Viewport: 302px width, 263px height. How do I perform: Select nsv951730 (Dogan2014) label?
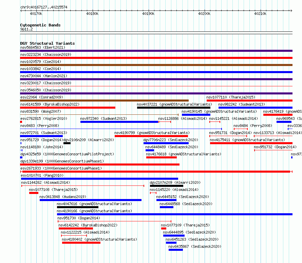[79, 218]
